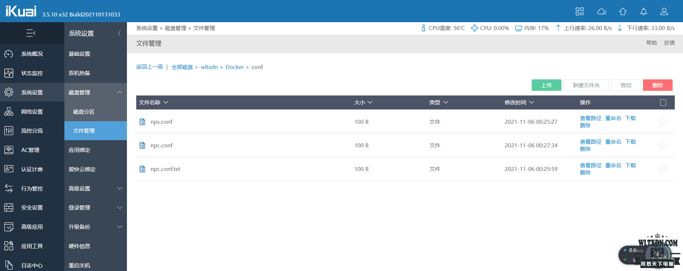
Task: Click the 认证计费 ID card icon
Action: click(x=9, y=169)
